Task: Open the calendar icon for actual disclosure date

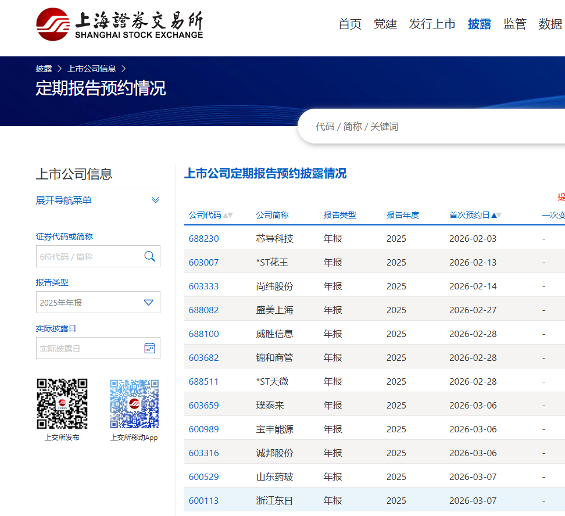Action: 149,348
